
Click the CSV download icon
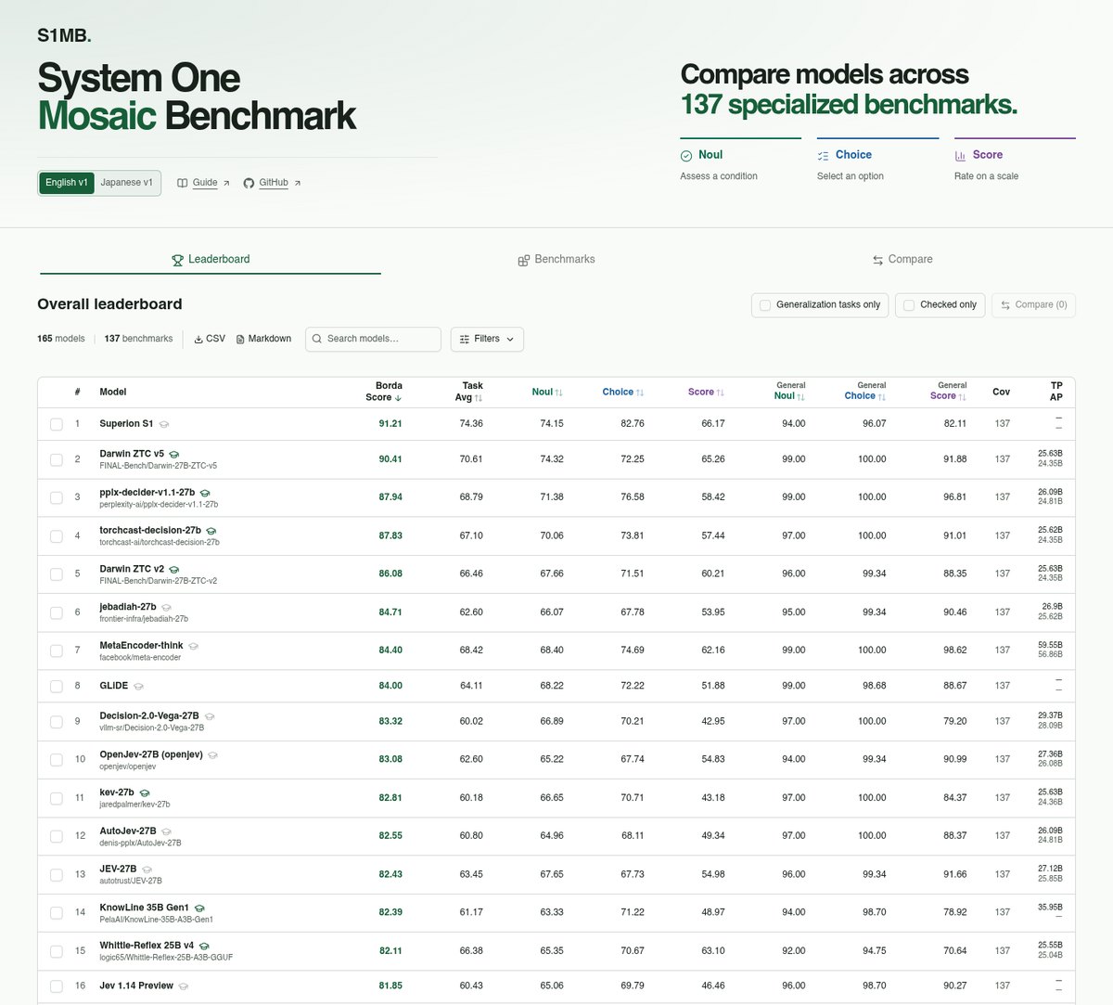[x=198, y=339]
